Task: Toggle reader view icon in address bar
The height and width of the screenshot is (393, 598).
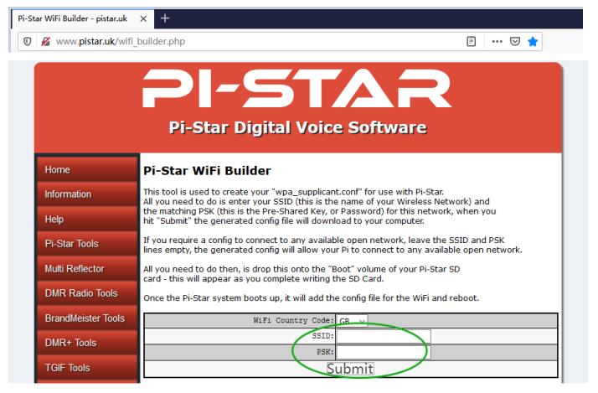Action: click(x=471, y=41)
